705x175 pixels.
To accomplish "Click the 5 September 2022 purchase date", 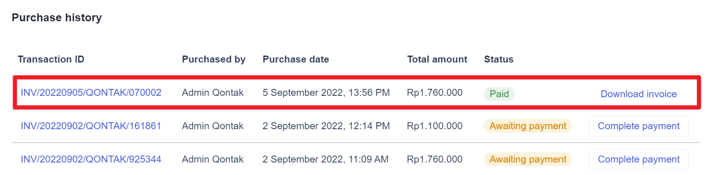I will tap(326, 93).
